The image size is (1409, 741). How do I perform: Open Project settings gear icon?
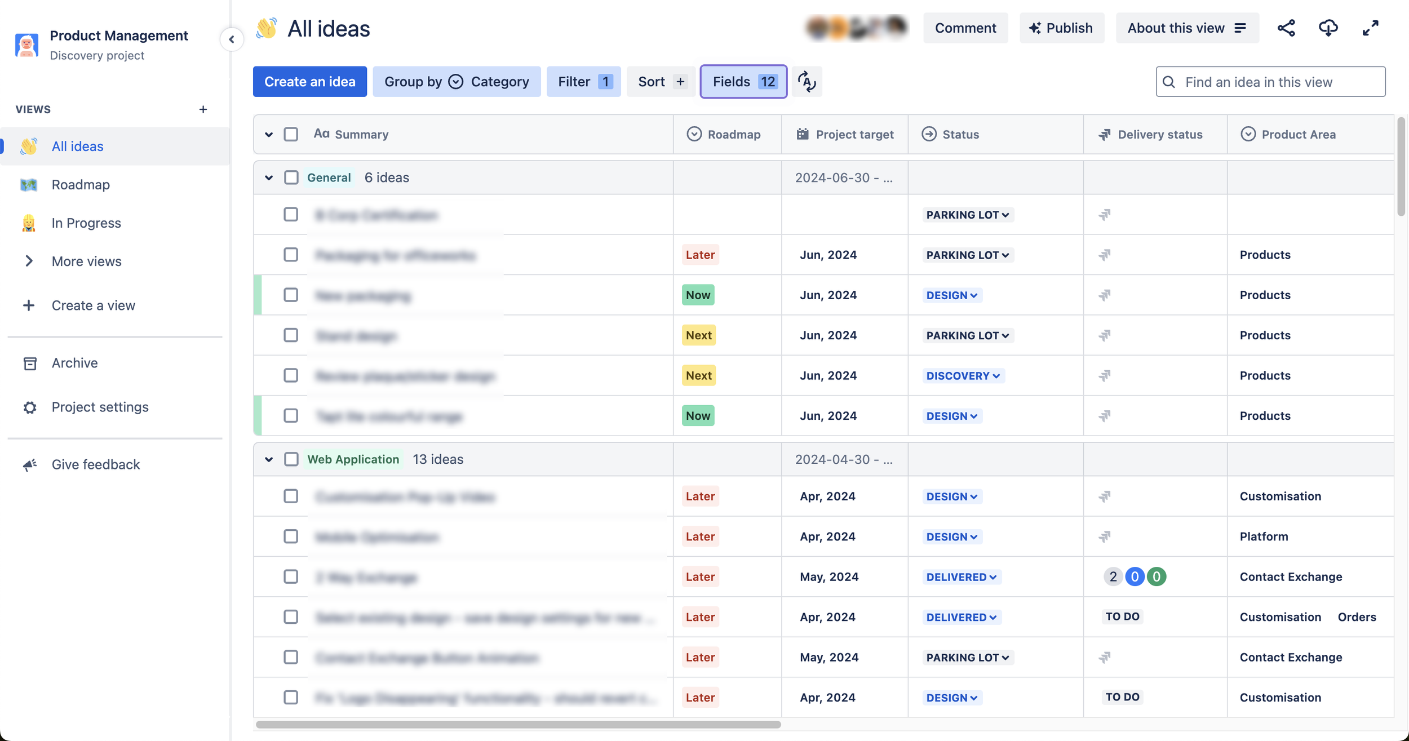coord(30,407)
